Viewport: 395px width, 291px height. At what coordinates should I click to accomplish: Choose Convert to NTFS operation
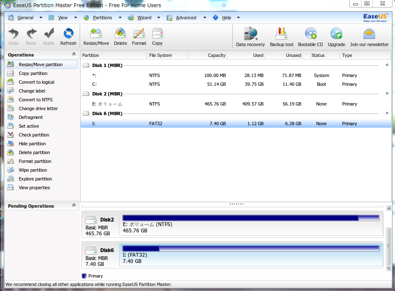[x=36, y=100]
